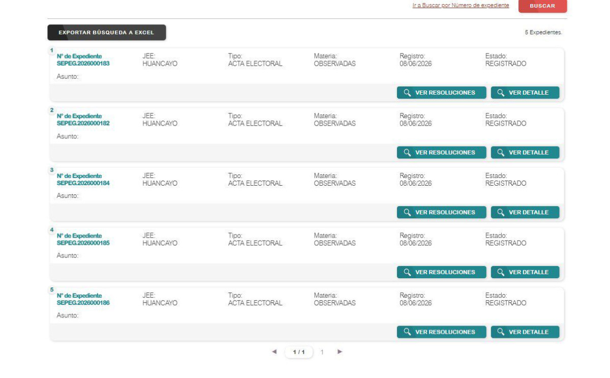This screenshot has width=610, height=378.
Task: View resolutions for expediente SEPEG.2026000183
Action: (x=441, y=93)
